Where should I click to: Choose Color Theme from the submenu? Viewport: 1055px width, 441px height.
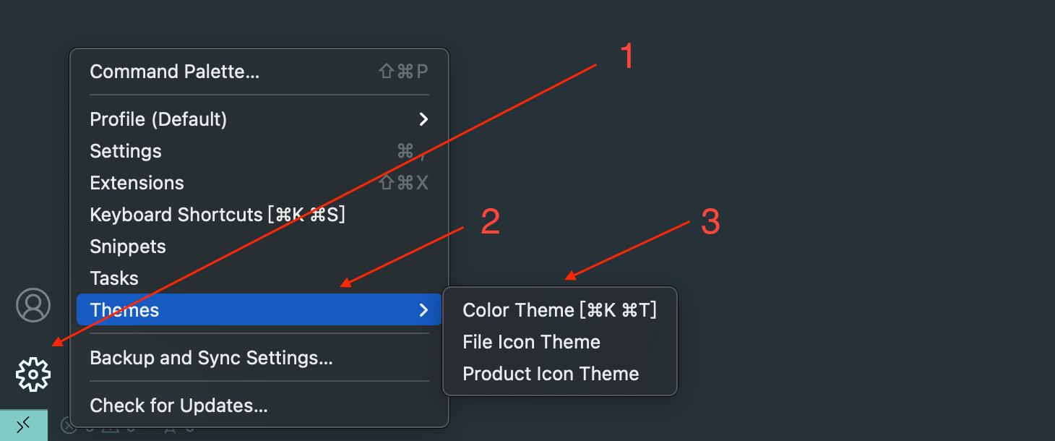(559, 310)
